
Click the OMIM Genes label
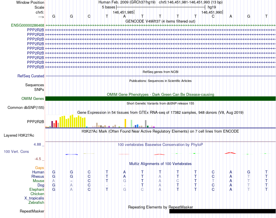(x=33, y=98)
